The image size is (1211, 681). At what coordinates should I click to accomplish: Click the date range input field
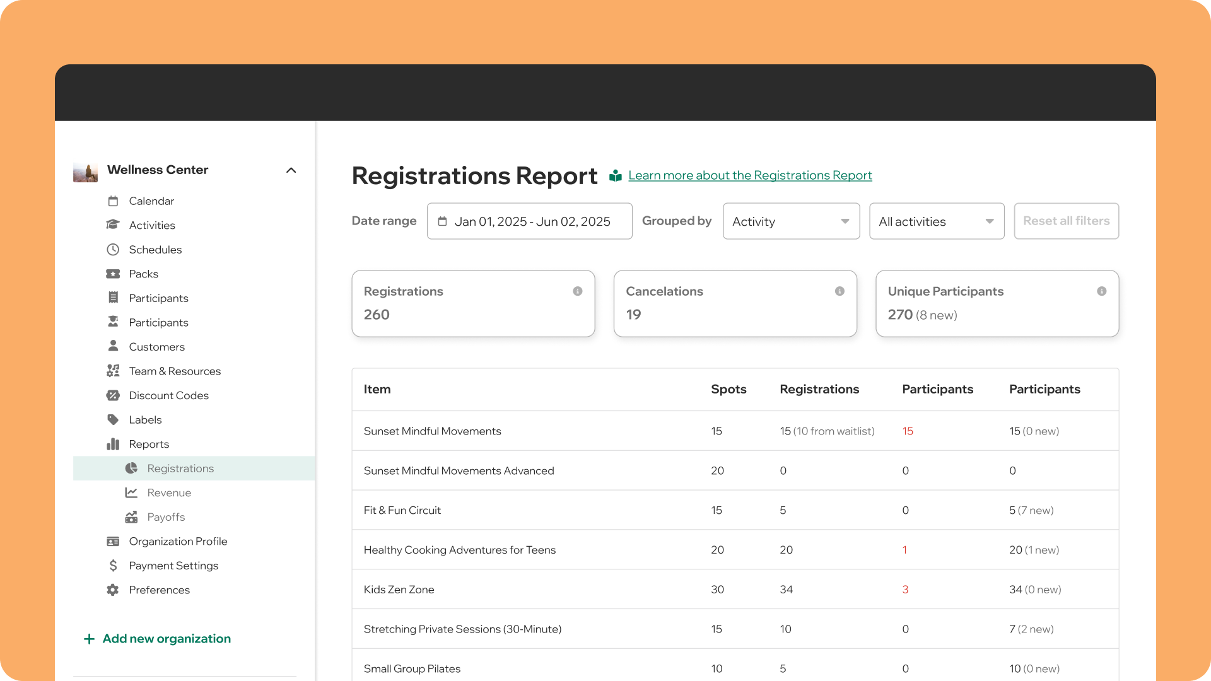click(529, 221)
